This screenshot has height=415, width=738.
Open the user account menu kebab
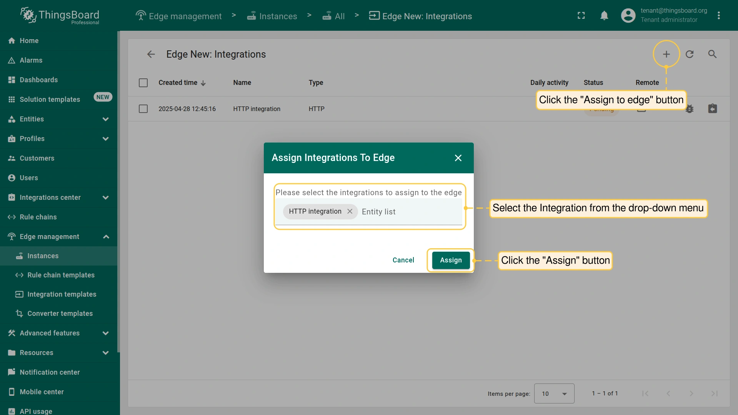718,15
